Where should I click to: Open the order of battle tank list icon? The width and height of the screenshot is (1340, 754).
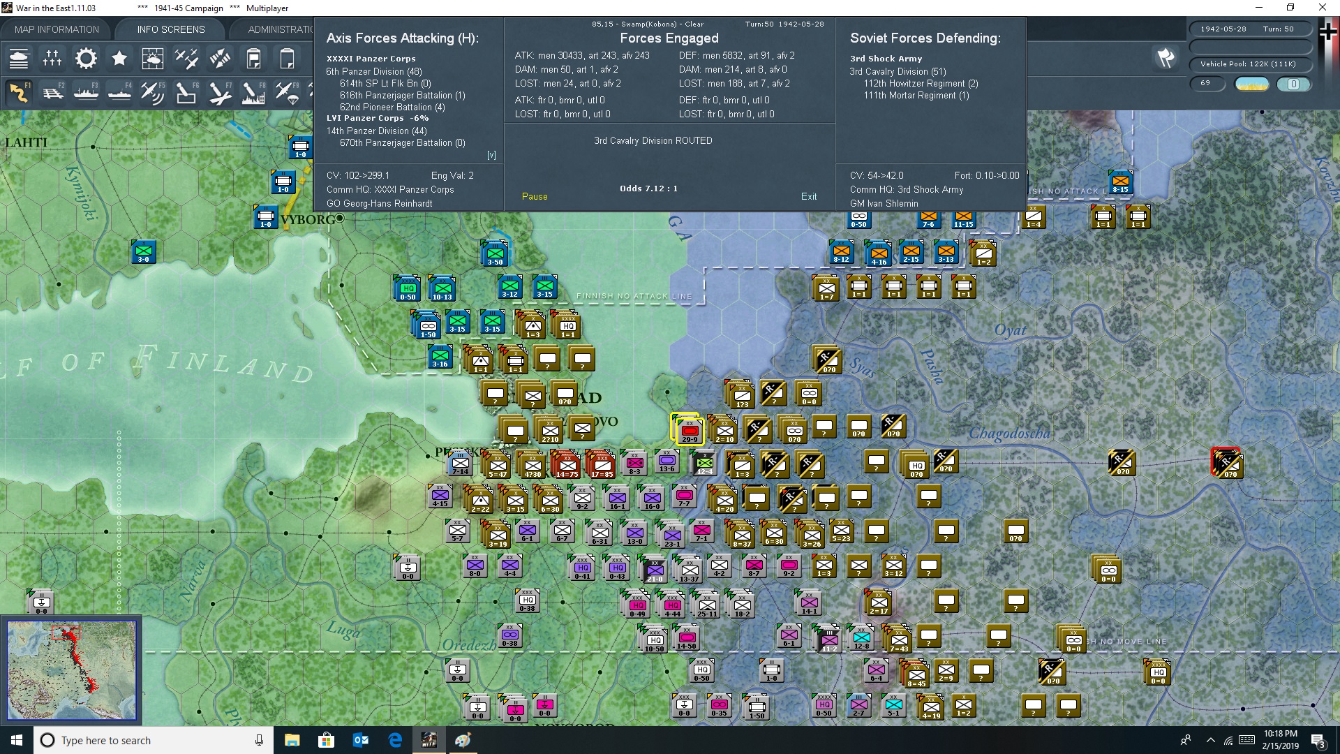click(19, 59)
